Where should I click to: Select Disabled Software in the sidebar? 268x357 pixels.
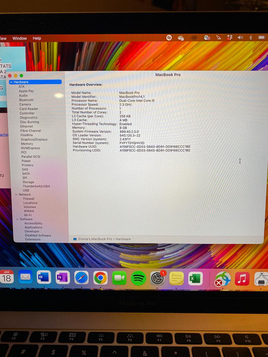click(x=38, y=236)
